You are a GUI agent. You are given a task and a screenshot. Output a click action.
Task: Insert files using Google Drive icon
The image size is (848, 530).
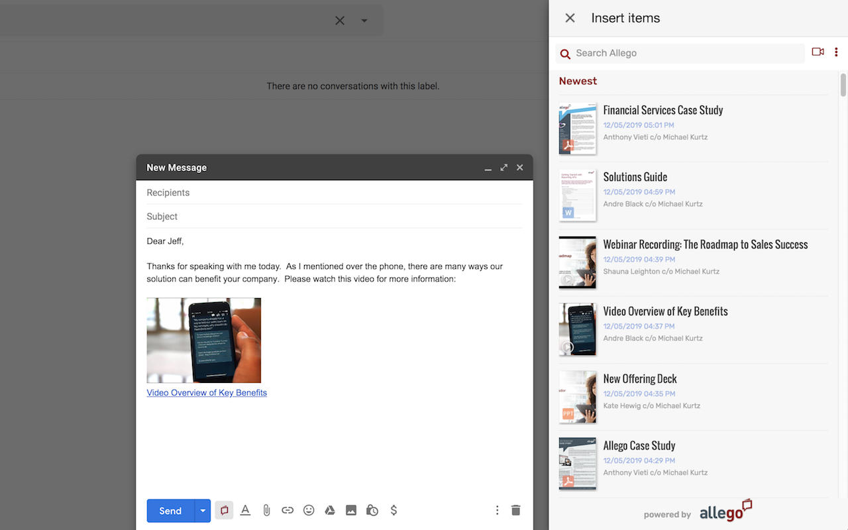click(x=330, y=510)
